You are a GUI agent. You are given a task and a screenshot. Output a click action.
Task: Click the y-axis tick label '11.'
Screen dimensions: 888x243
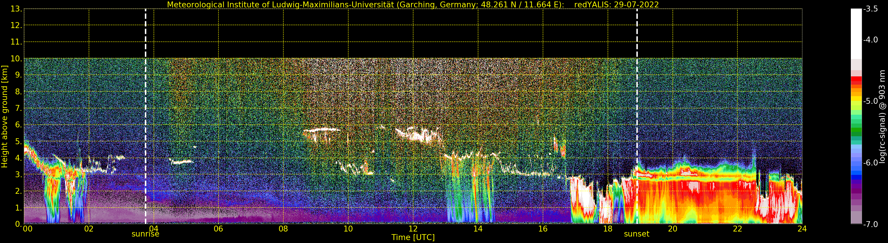tap(16, 42)
